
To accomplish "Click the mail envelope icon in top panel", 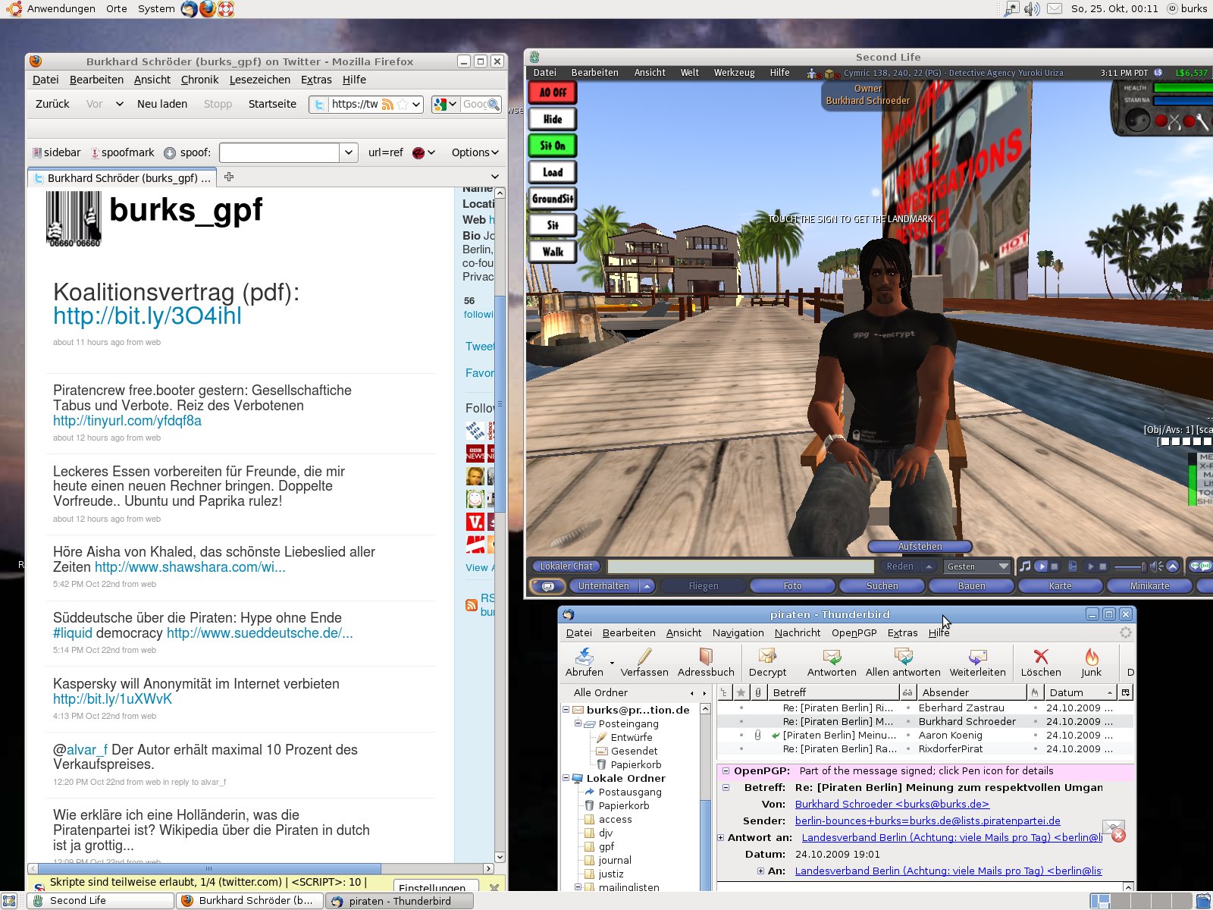I will (x=1055, y=9).
